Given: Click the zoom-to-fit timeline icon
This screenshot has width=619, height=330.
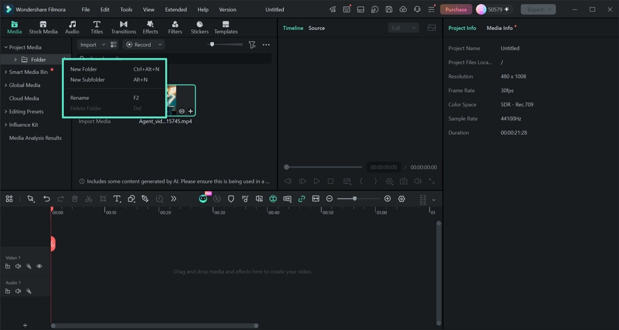Looking at the screenshot, I should click(x=316, y=199).
